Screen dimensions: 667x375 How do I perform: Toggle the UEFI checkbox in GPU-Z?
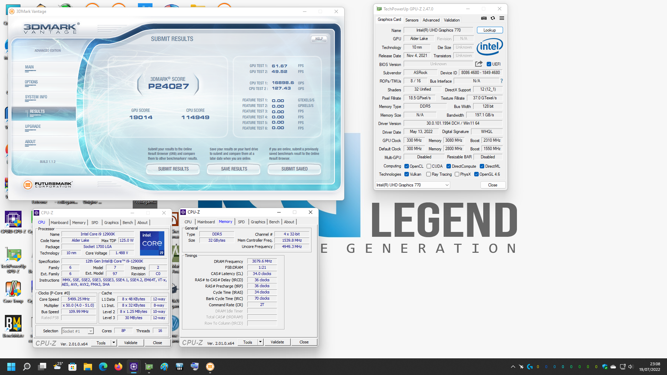point(489,64)
